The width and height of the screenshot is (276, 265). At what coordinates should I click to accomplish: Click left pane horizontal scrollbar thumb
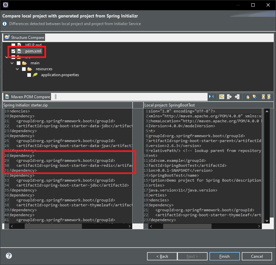click(x=53, y=226)
